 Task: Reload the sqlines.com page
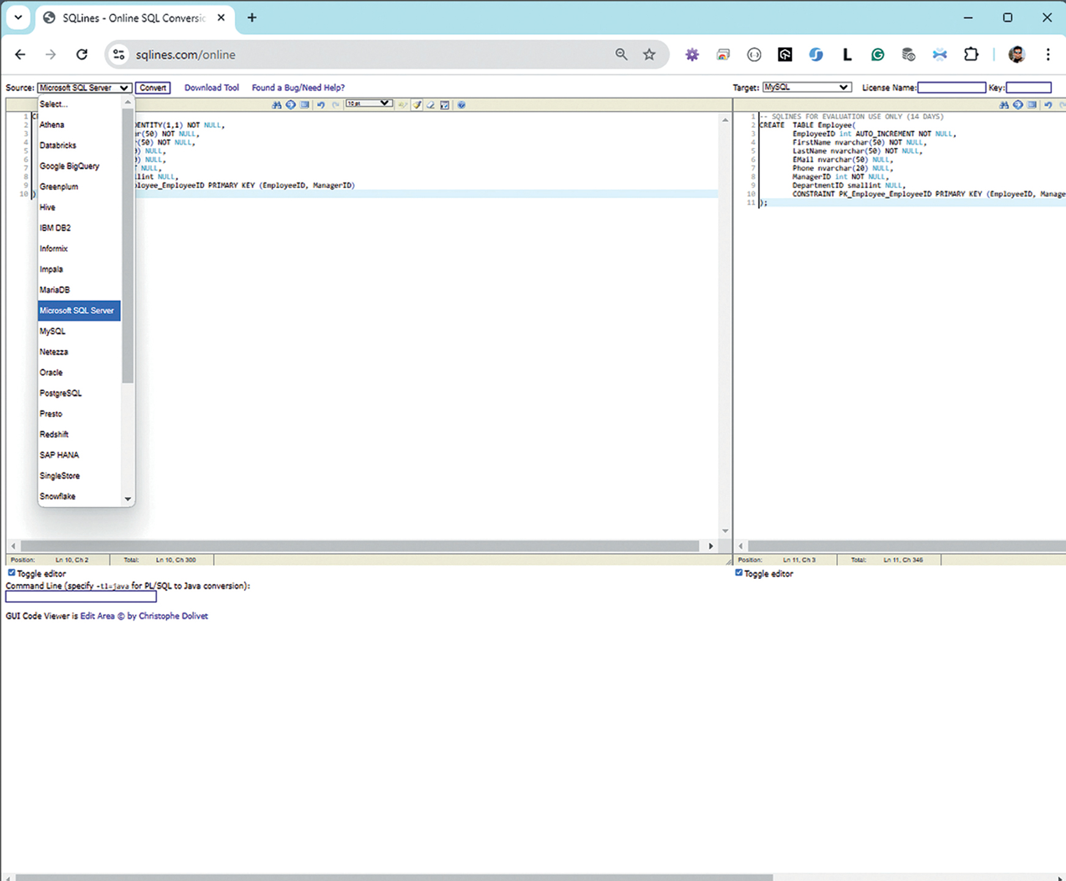click(81, 54)
